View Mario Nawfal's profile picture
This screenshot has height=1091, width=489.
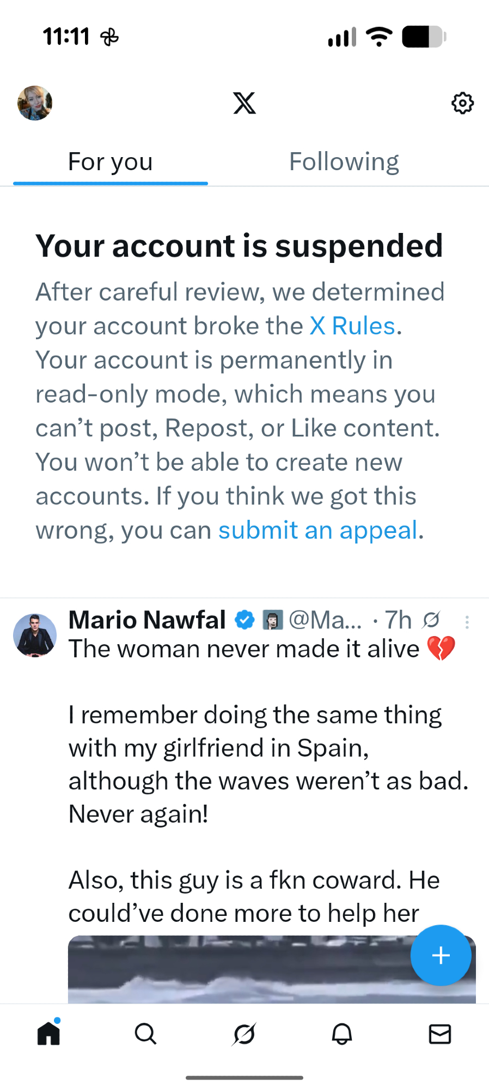35,636
